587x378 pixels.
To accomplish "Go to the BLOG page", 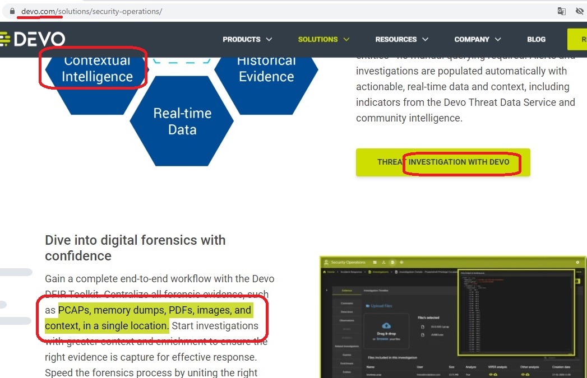I will pyautogui.click(x=536, y=39).
